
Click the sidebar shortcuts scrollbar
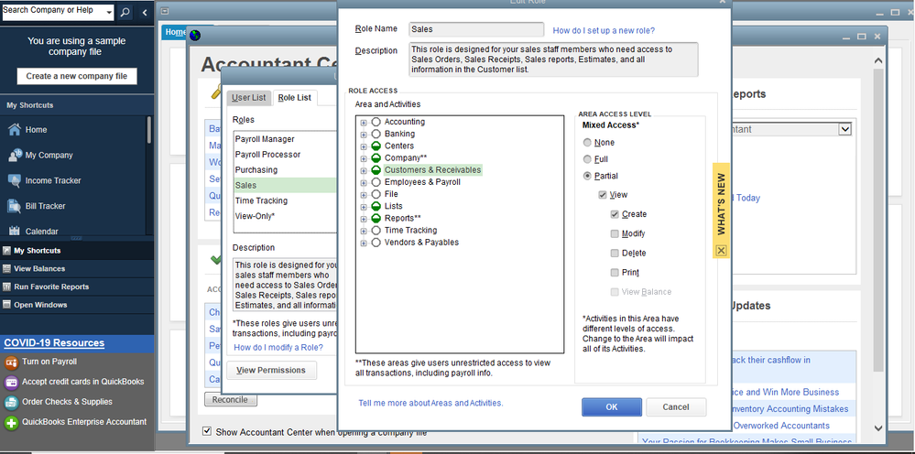point(149,129)
